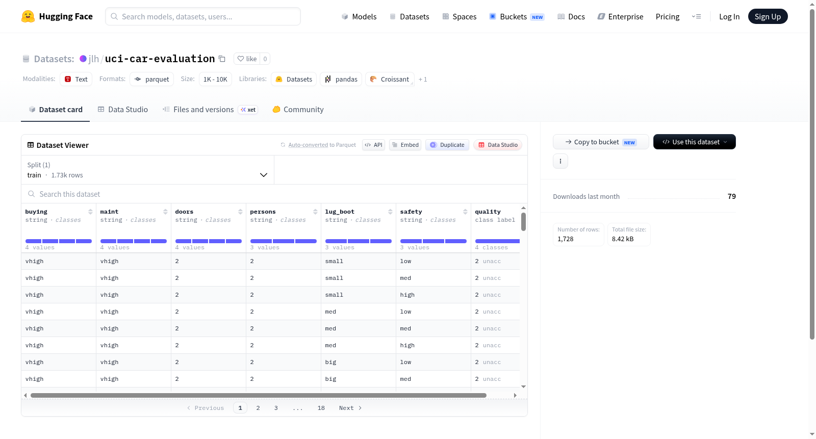Sort the buying column using arrows

pyautogui.click(x=90, y=212)
